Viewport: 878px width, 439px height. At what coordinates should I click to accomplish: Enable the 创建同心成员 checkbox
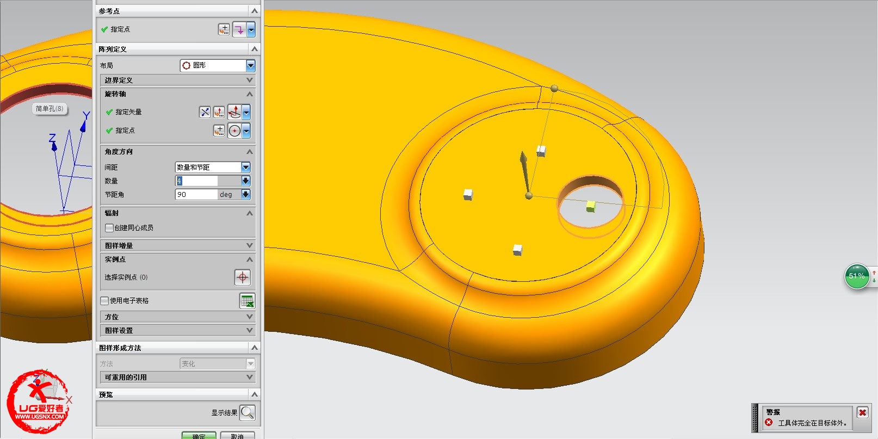coord(109,228)
